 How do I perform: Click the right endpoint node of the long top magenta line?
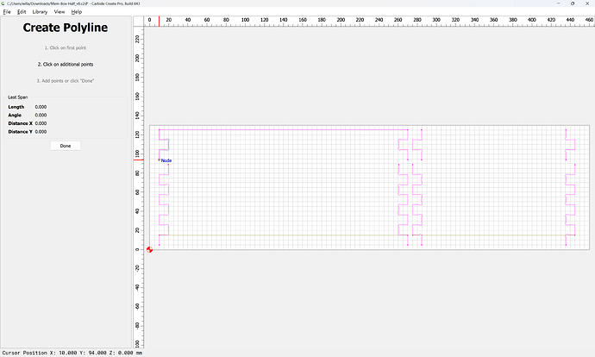(408, 129)
